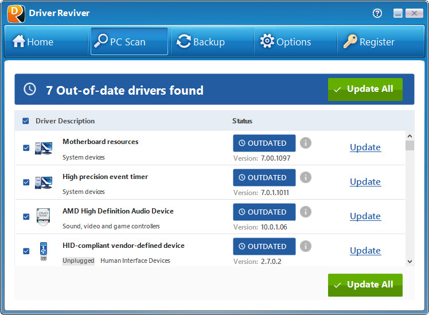
Task: Uncheck HID-compliant vendor-defined device checkbox
Action: (26, 251)
